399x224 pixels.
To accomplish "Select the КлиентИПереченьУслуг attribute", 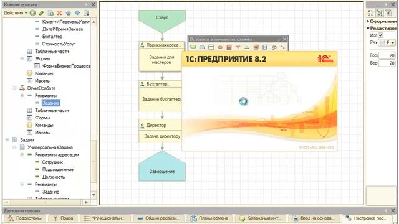I will pyautogui.click(x=66, y=22).
